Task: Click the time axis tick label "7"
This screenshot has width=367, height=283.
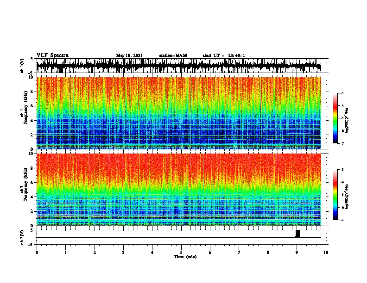Action: [x=239, y=252]
